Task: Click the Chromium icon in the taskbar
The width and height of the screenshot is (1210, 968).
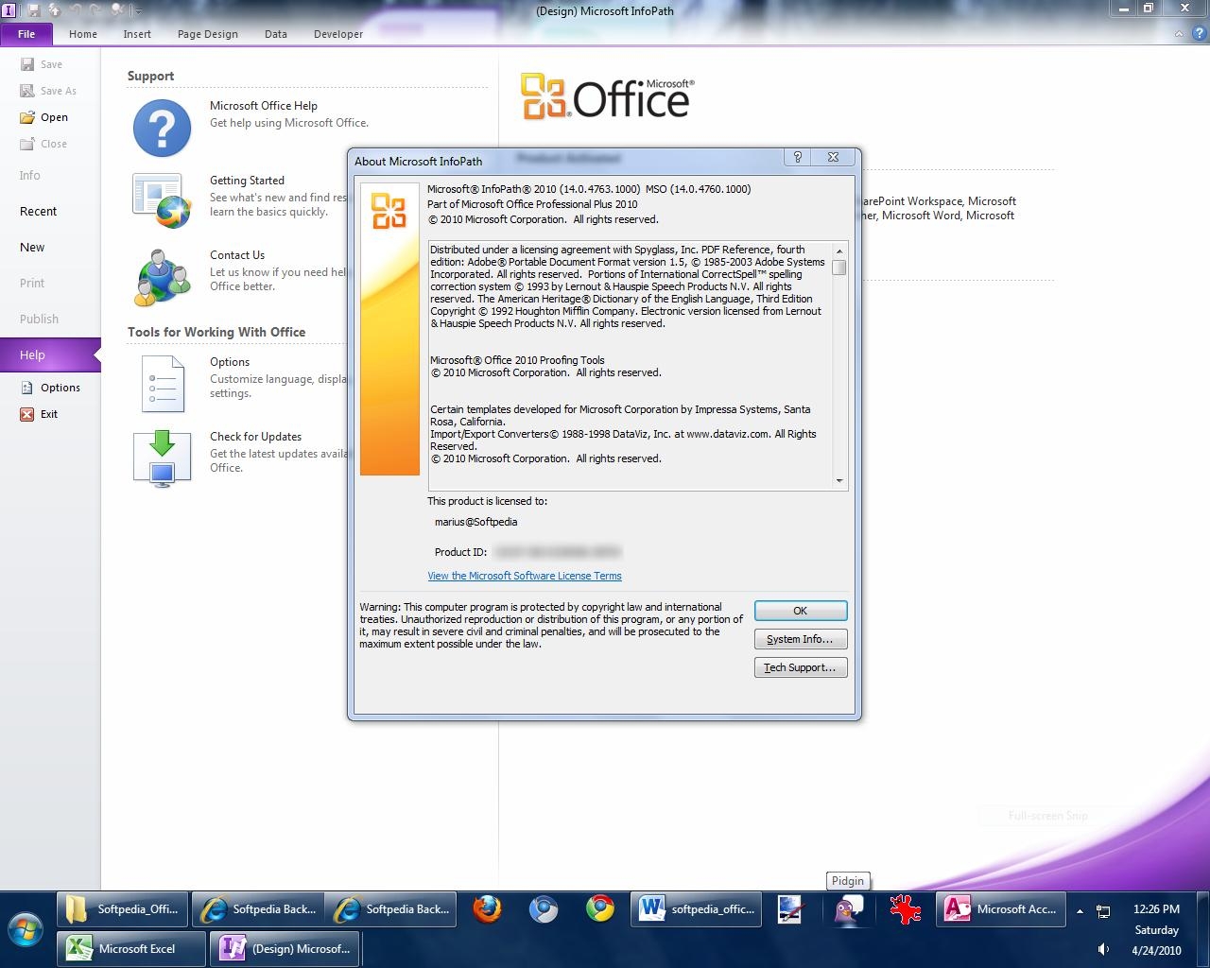Action: point(544,909)
